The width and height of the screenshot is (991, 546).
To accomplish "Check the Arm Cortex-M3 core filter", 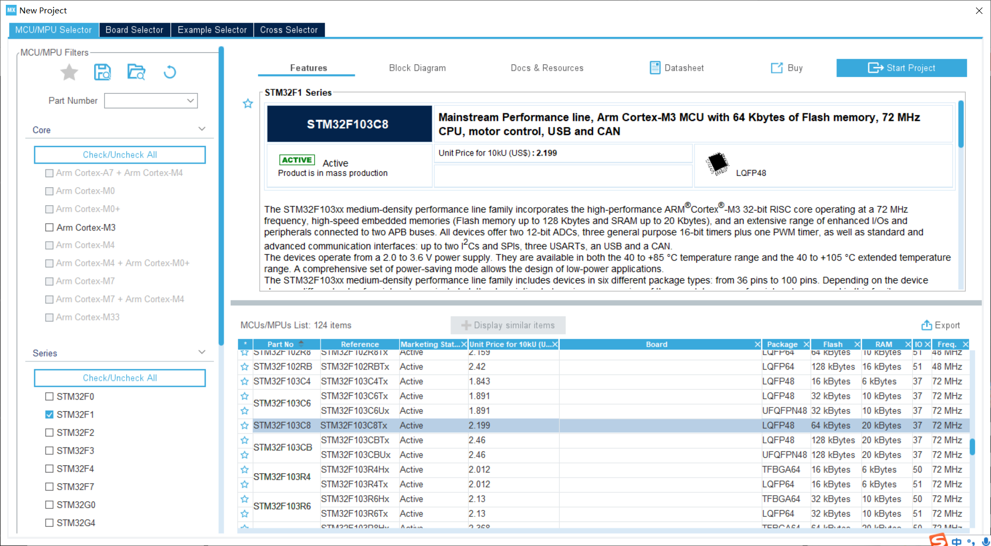I will click(x=49, y=227).
